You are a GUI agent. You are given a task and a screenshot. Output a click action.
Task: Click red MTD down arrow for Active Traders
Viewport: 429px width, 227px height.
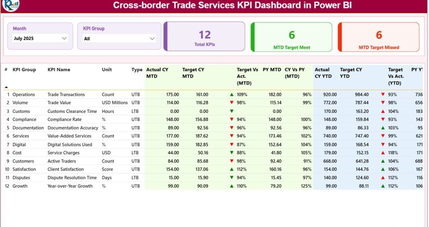(232, 161)
